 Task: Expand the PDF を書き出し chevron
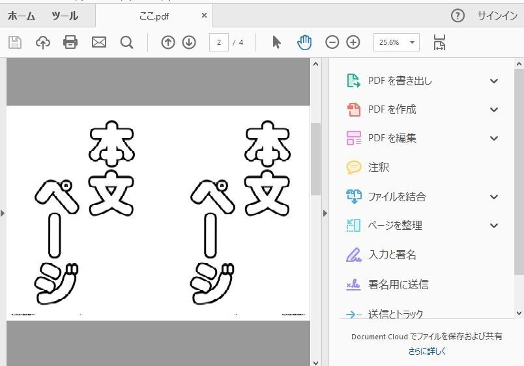point(494,81)
